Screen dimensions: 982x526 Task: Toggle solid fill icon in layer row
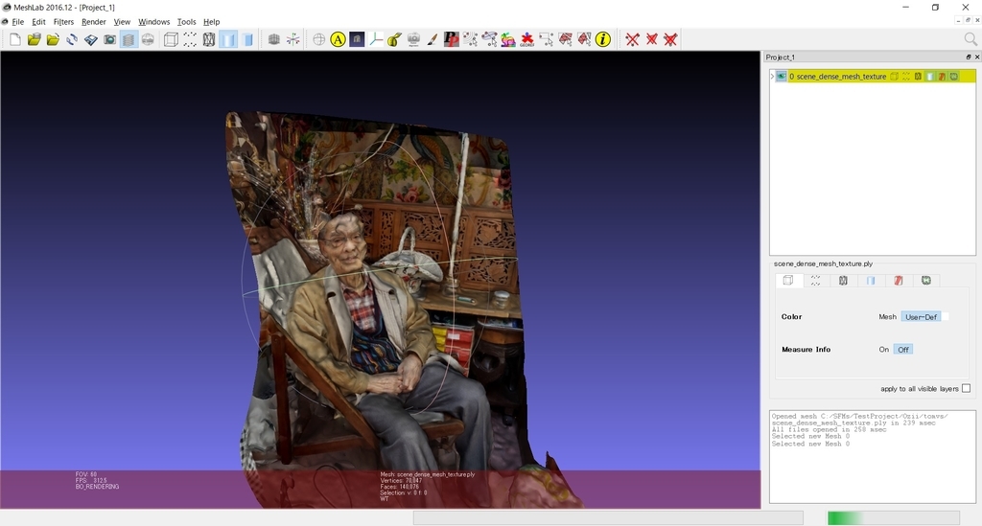point(930,77)
